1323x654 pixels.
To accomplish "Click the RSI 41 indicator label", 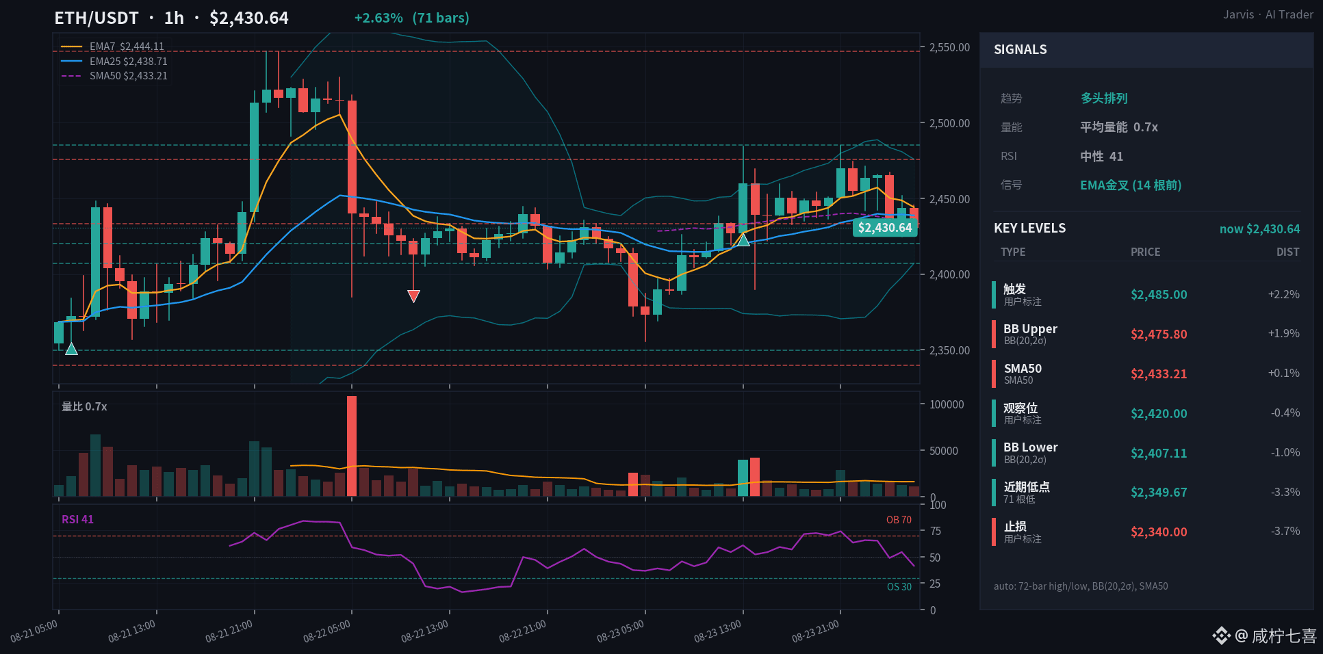I will point(77,519).
